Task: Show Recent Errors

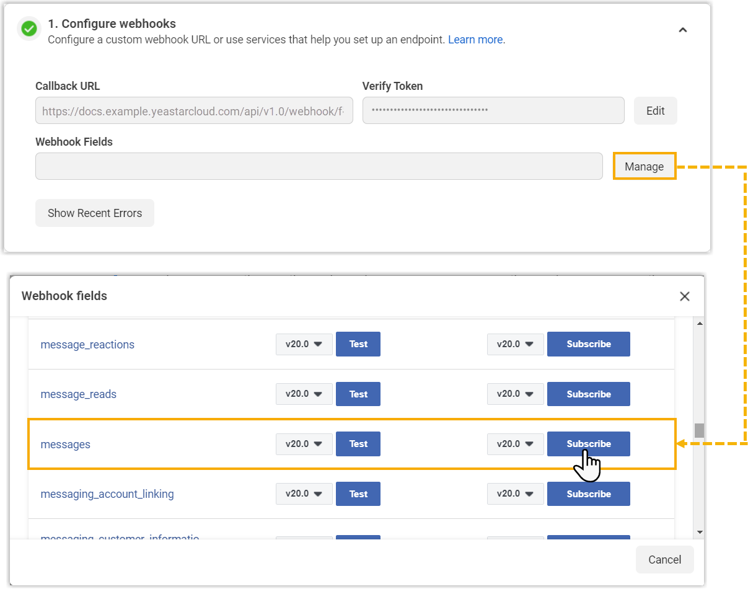Action: tap(94, 213)
